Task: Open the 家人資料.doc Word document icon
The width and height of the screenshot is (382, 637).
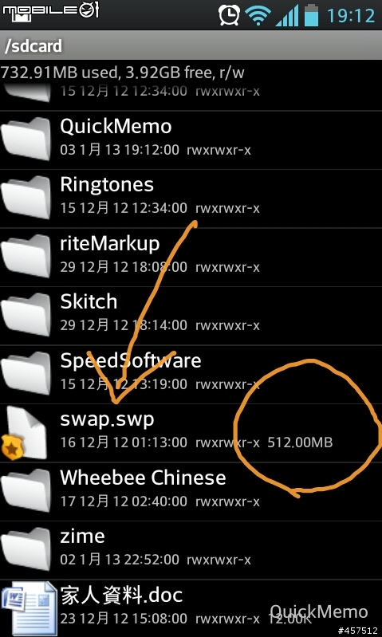Action: pyautogui.click(x=29, y=608)
